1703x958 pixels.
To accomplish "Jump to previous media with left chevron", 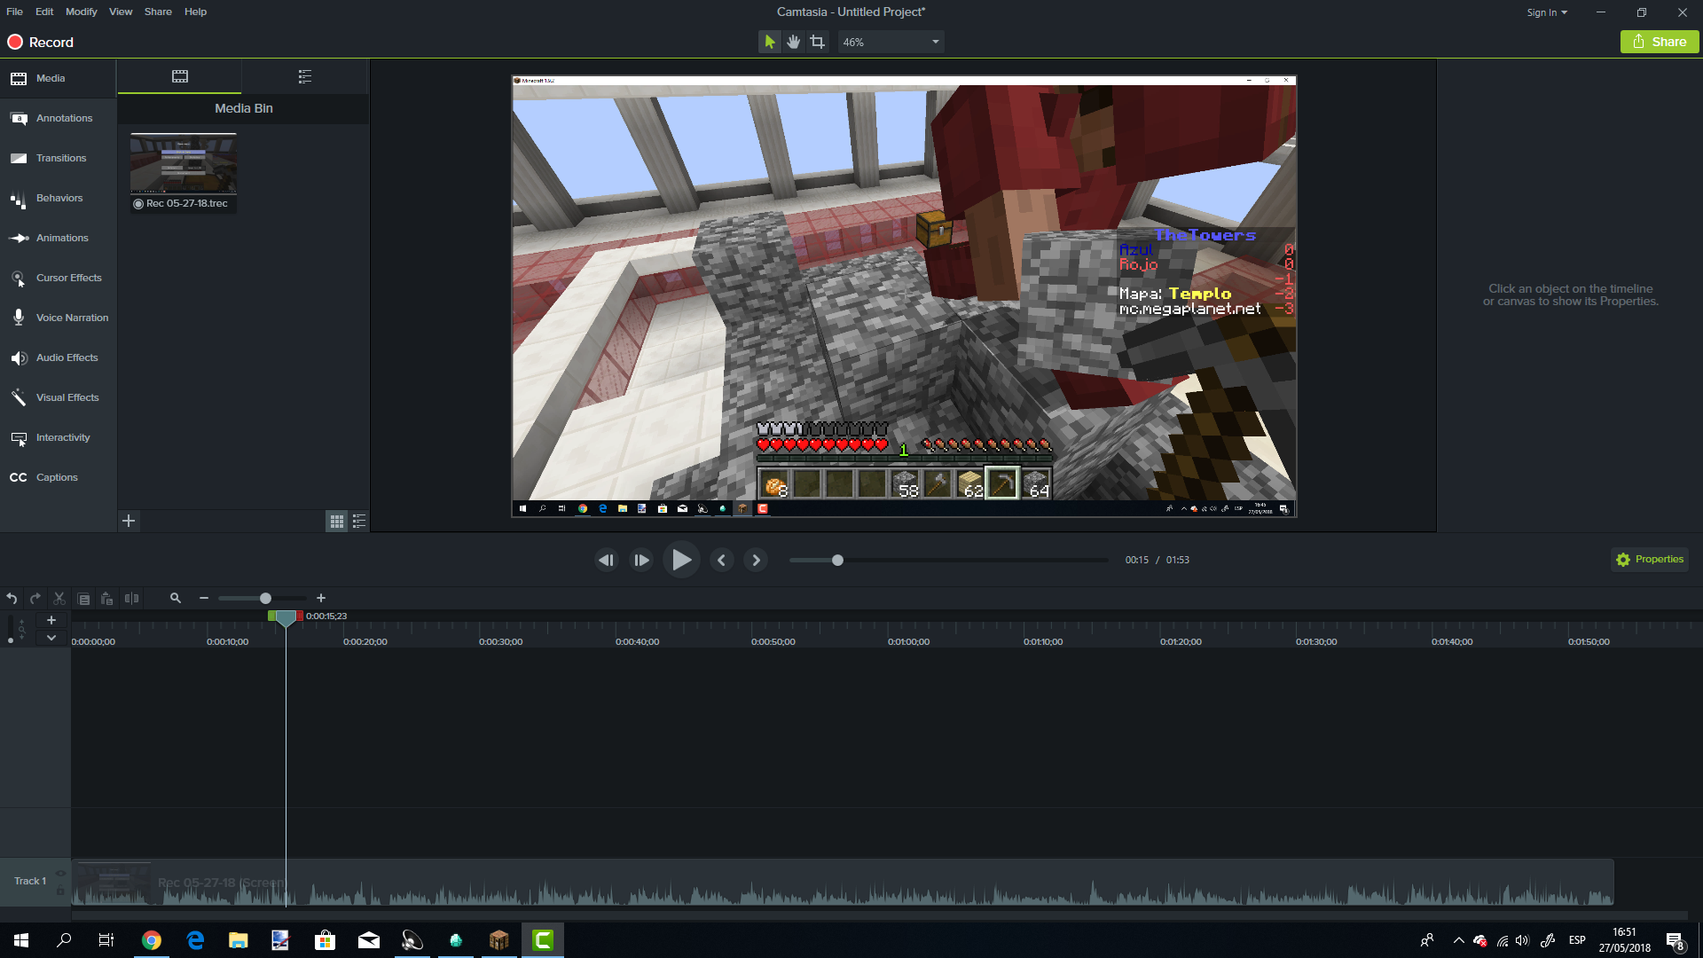I will (722, 560).
